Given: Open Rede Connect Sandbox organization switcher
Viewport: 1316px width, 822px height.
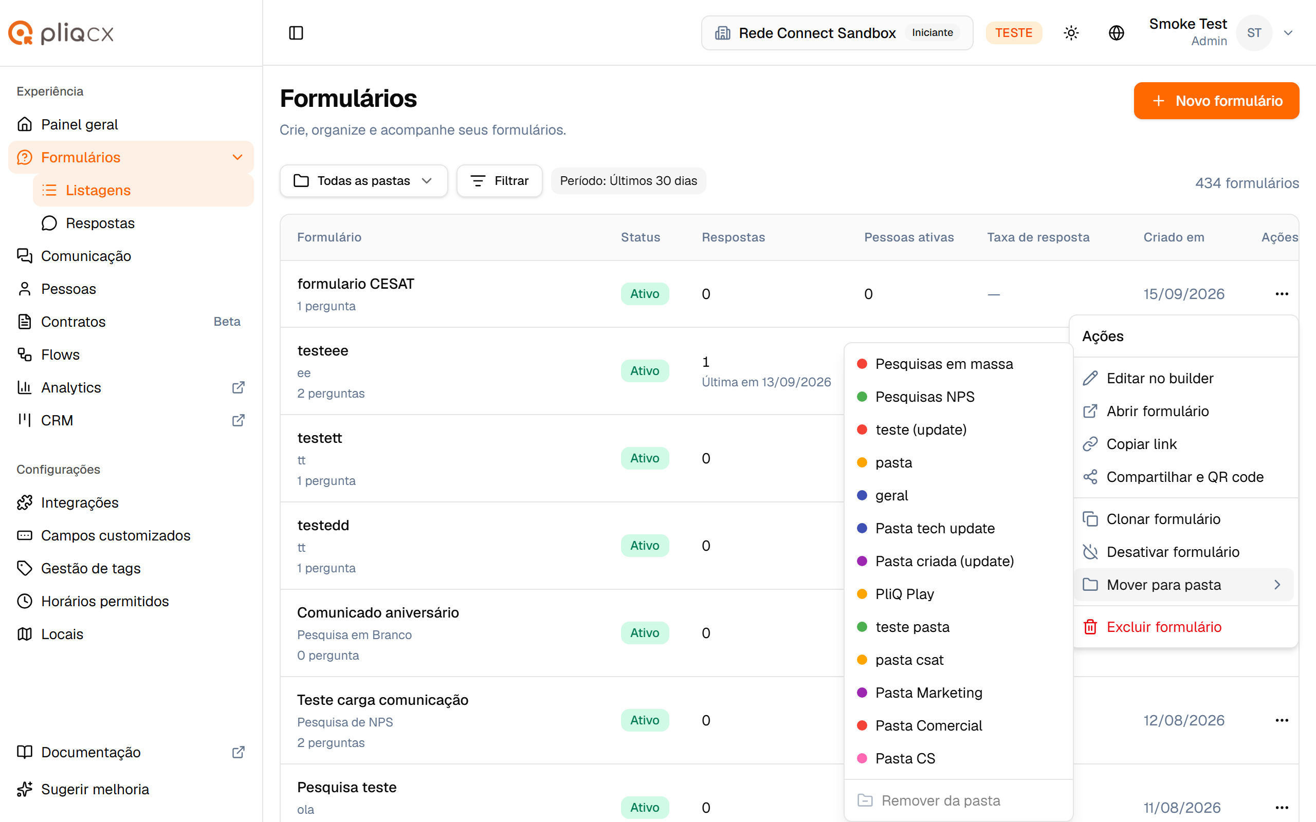Looking at the screenshot, I should [836, 32].
